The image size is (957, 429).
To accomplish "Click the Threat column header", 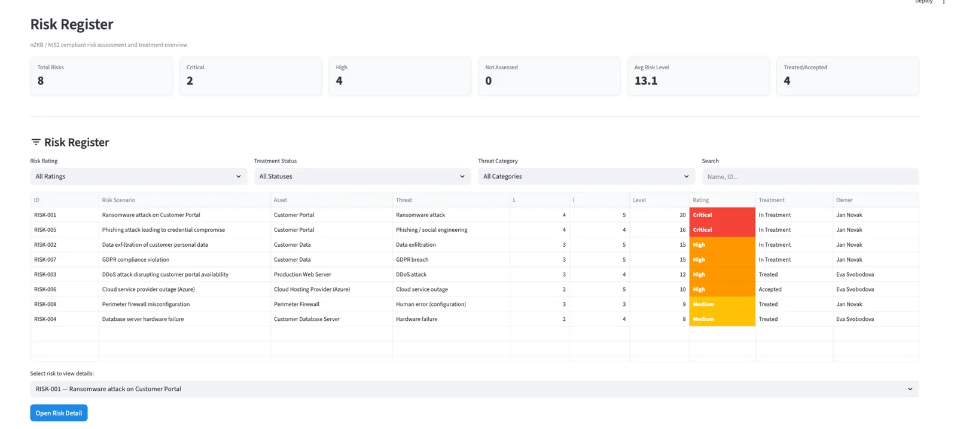I will point(451,200).
